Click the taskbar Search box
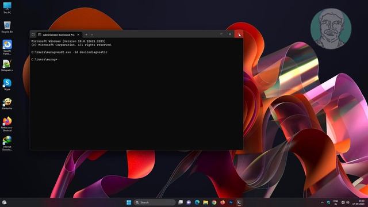This screenshot has height=207, width=368. (155, 202)
